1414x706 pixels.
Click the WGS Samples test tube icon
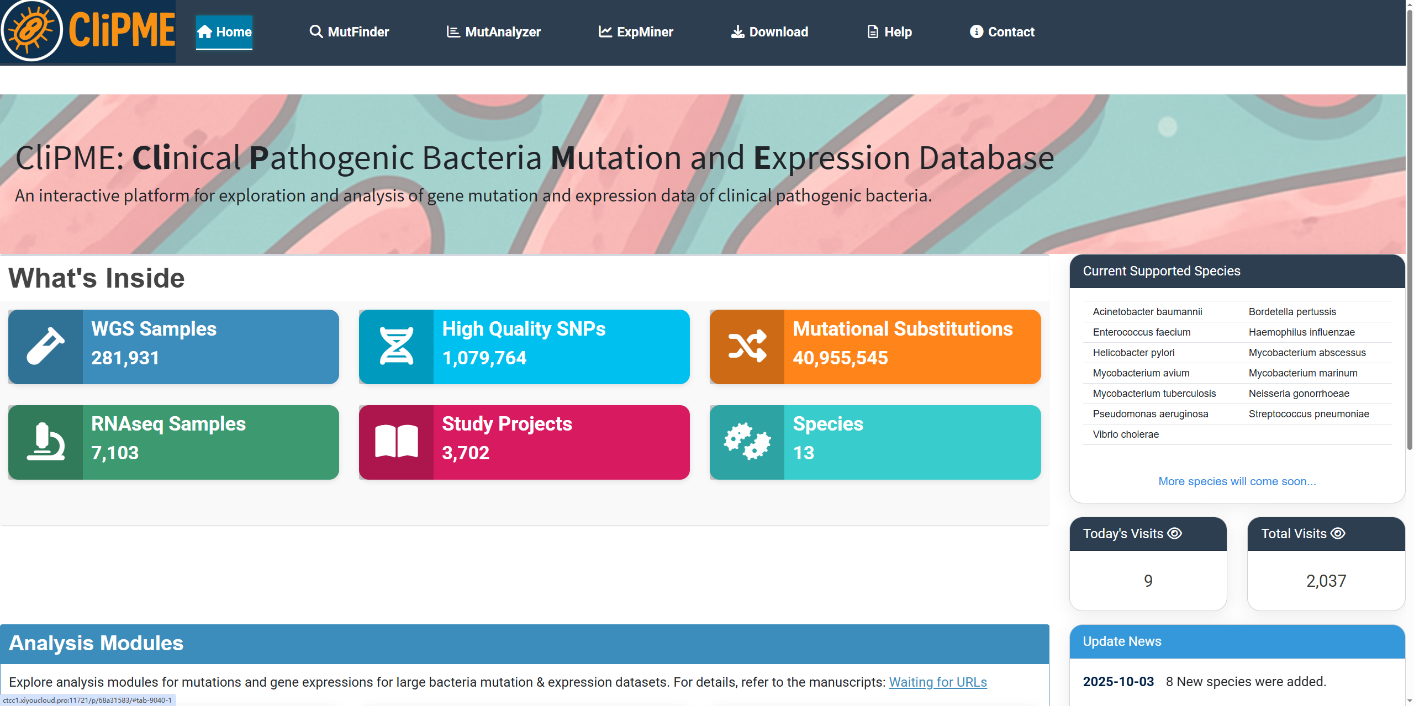coord(46,347)
